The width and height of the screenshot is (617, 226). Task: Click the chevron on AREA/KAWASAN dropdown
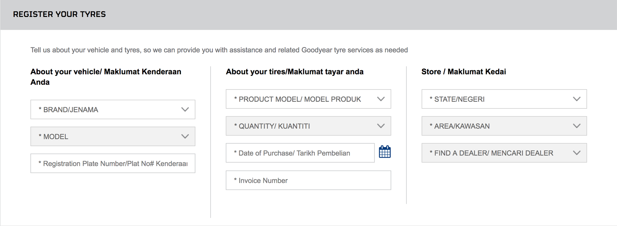pos(577,126)
